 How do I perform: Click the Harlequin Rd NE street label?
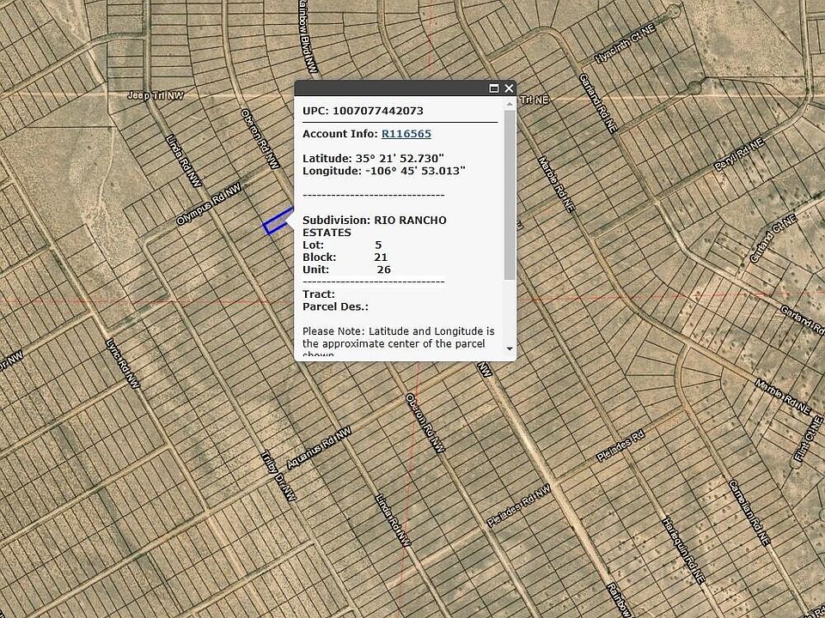point(679,548)
